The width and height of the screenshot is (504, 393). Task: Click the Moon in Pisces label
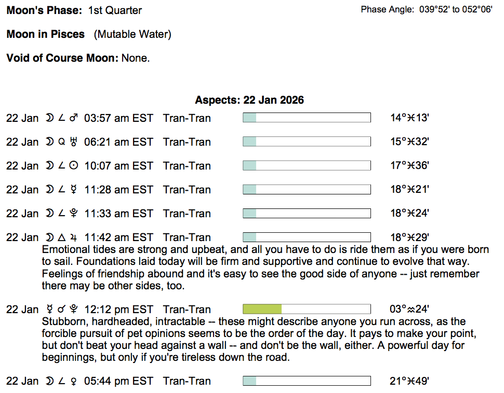pyautogui.click(x=46, y=34)
